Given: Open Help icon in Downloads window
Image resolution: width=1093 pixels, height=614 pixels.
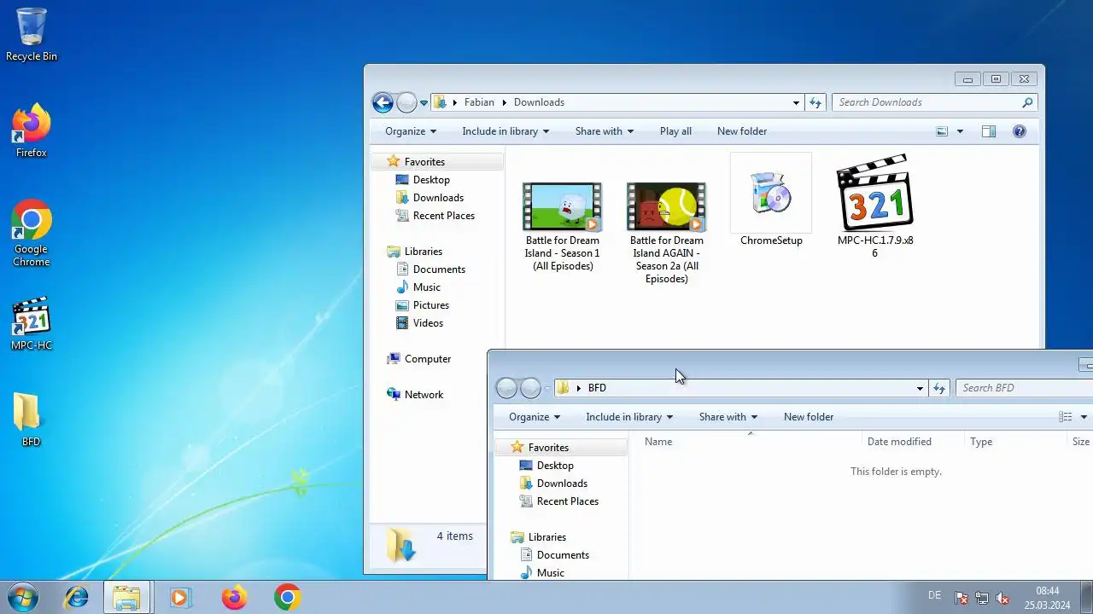Looking at the screenshot, I should pyautogui.click(x=1019, y=131).
